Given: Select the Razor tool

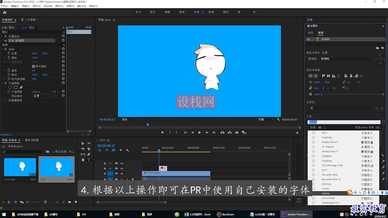Looking at the screenshot, I should [x=89, y=149].
